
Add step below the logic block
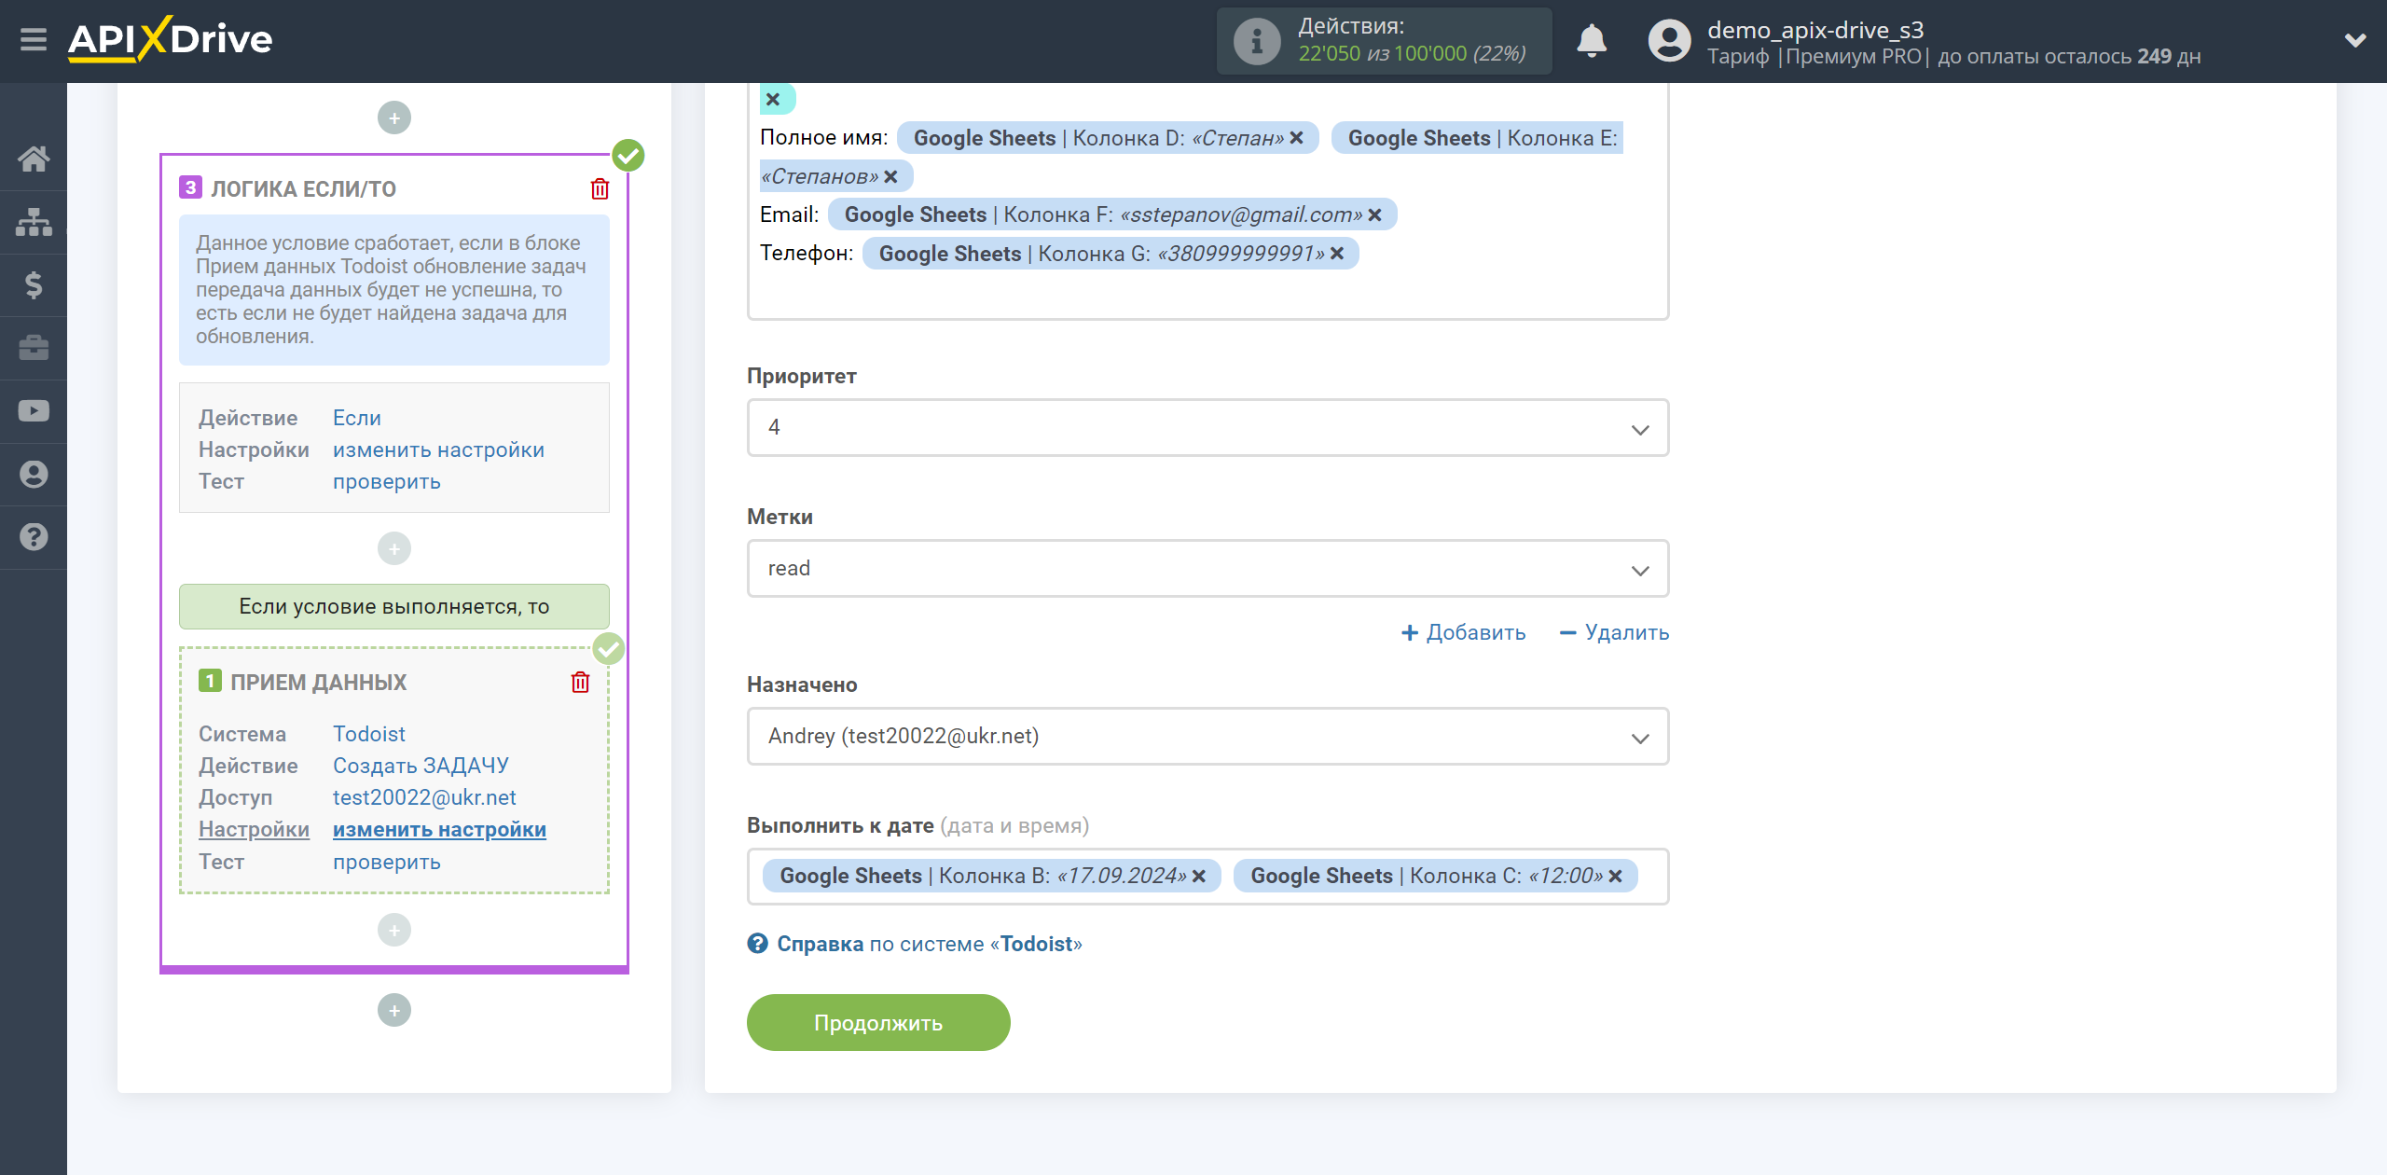(x=394, y=1010)
